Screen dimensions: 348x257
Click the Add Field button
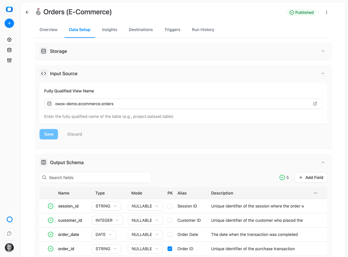tap(311, 178)
